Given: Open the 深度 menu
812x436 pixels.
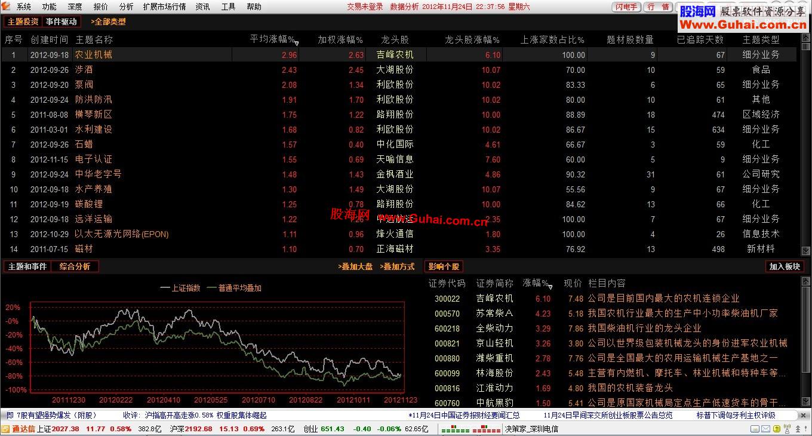Looking at the screenshot, I should point(75,7).
